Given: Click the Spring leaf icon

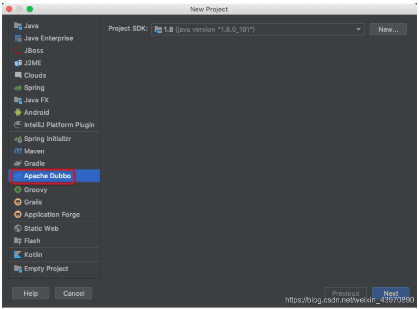Looking at the screenshot, I should (x=18, y=88).
